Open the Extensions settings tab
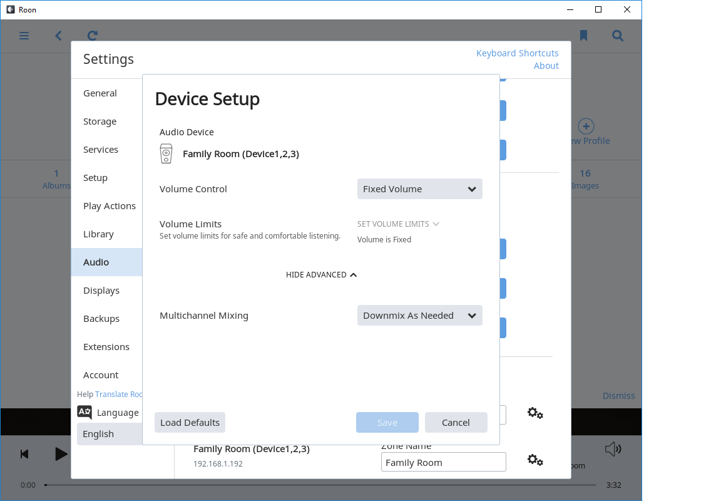 [x=106, y=347]
